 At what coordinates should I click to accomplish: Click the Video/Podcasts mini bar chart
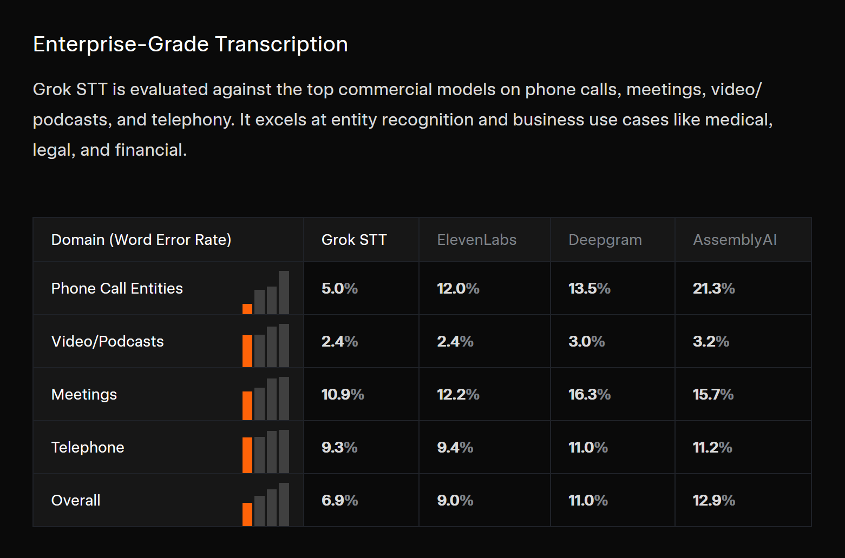tap(266, 346)
